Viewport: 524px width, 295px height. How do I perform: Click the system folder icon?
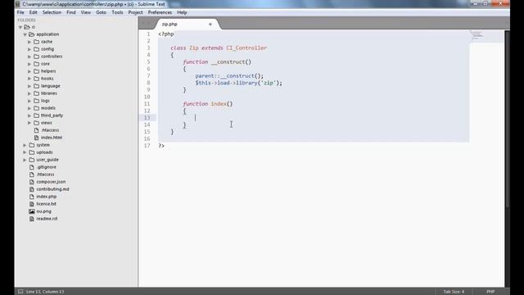(32, 145)
